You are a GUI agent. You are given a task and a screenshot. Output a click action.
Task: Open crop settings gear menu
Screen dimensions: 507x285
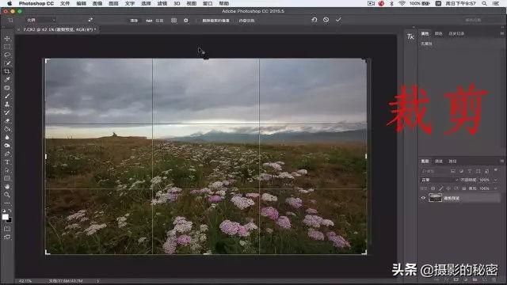point(186,21)
